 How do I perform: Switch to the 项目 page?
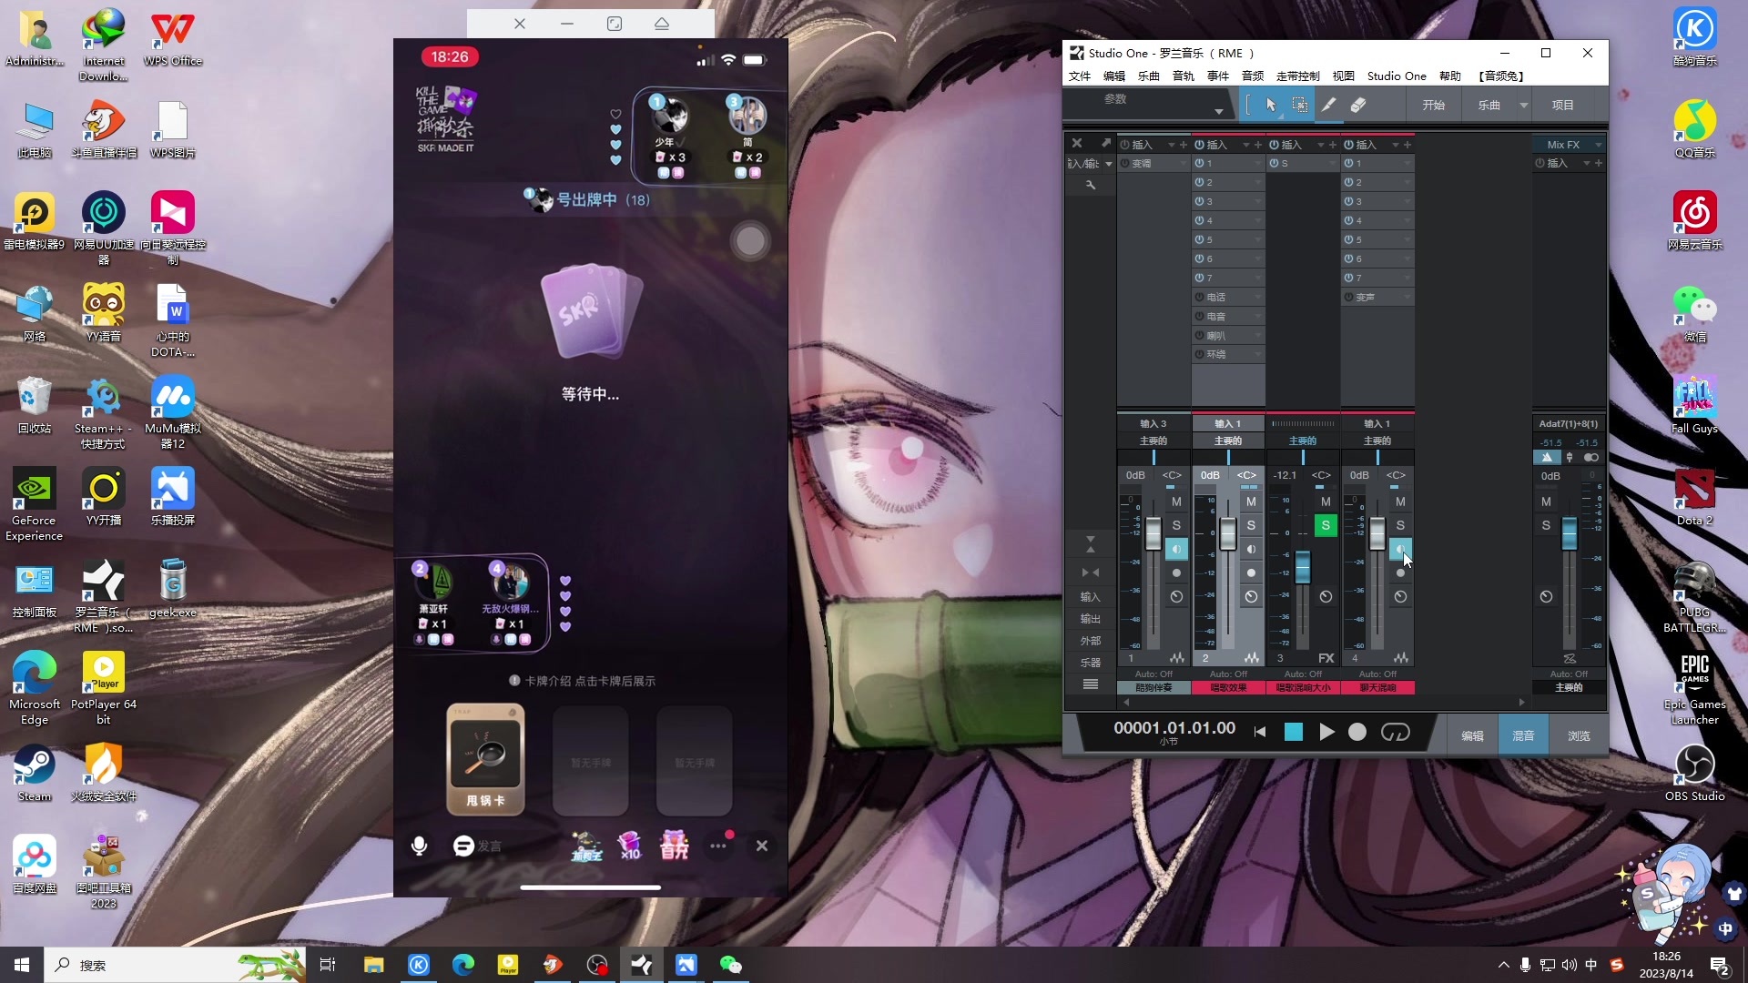(1563, 106)
